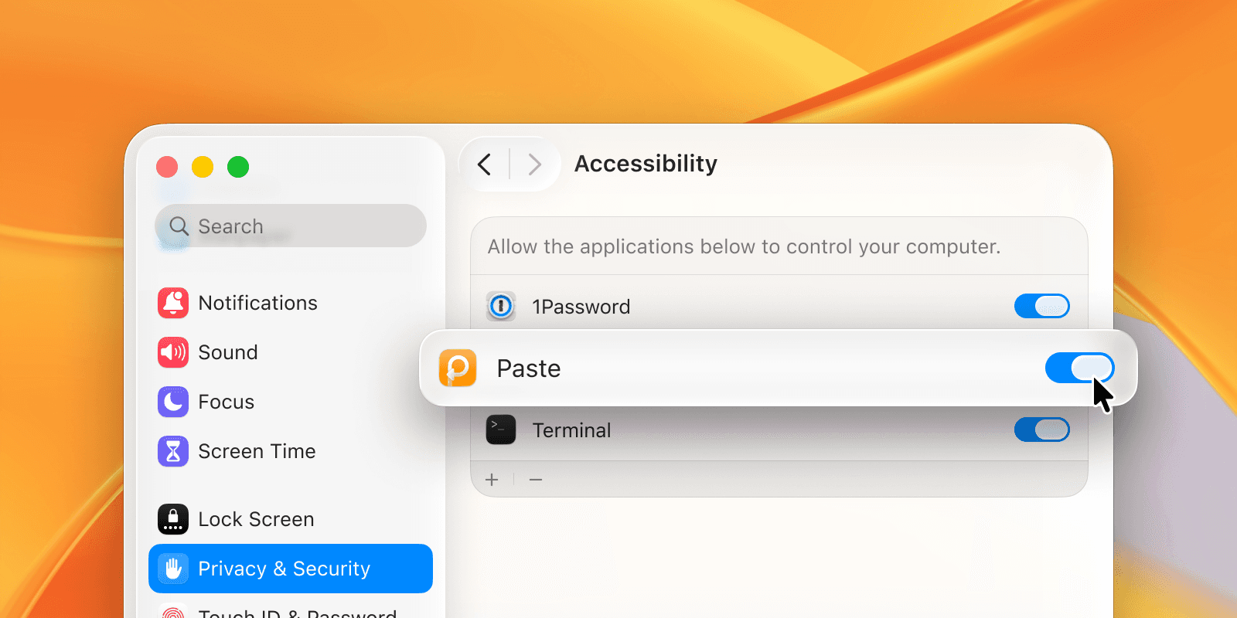
Task: Click the Terminal app icon
Action: [501, 430]
